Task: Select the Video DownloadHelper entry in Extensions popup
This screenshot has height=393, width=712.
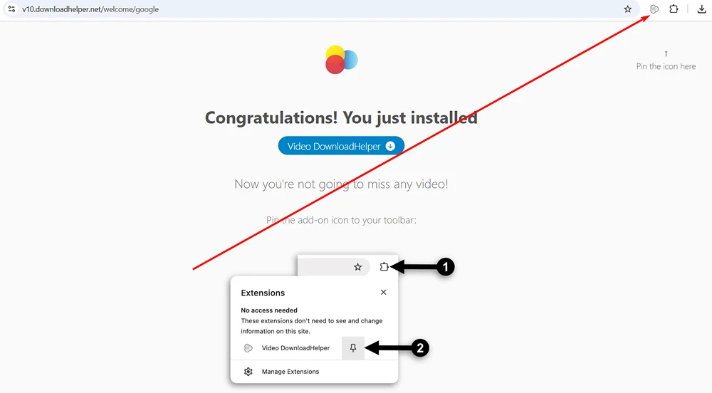Action: (295, 348)
